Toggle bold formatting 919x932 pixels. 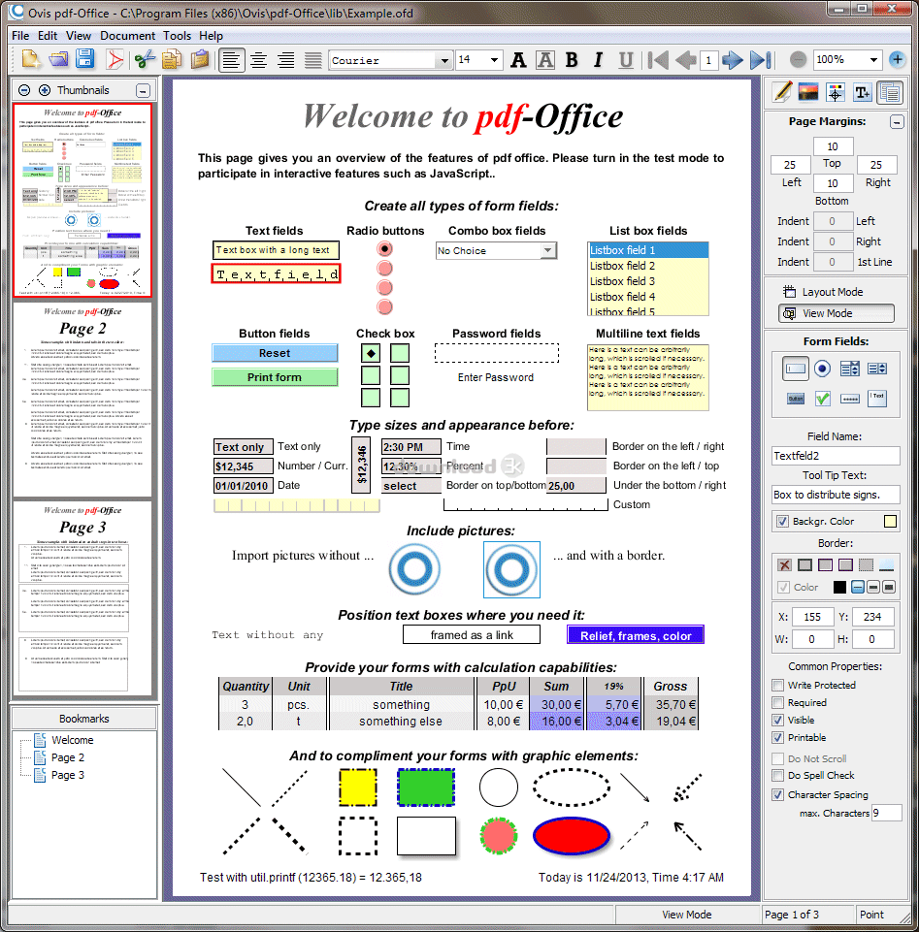[572, 60]
